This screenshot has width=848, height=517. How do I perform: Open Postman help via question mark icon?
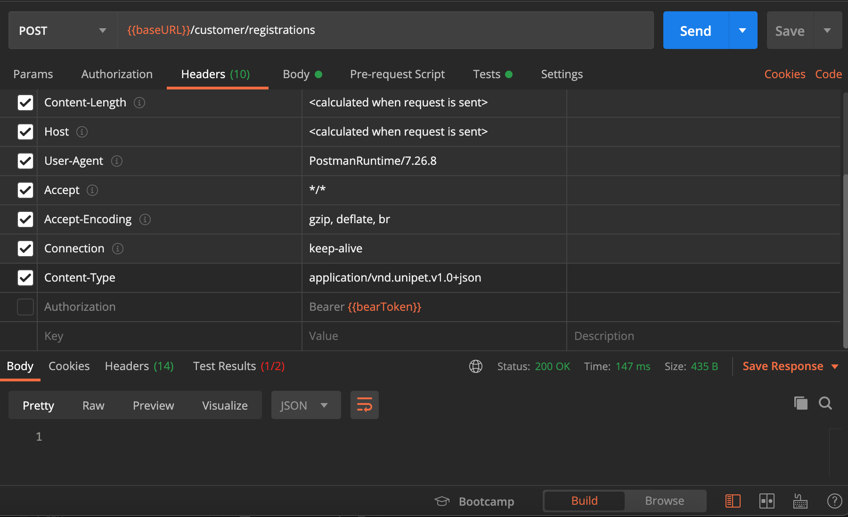coord(834,501)
